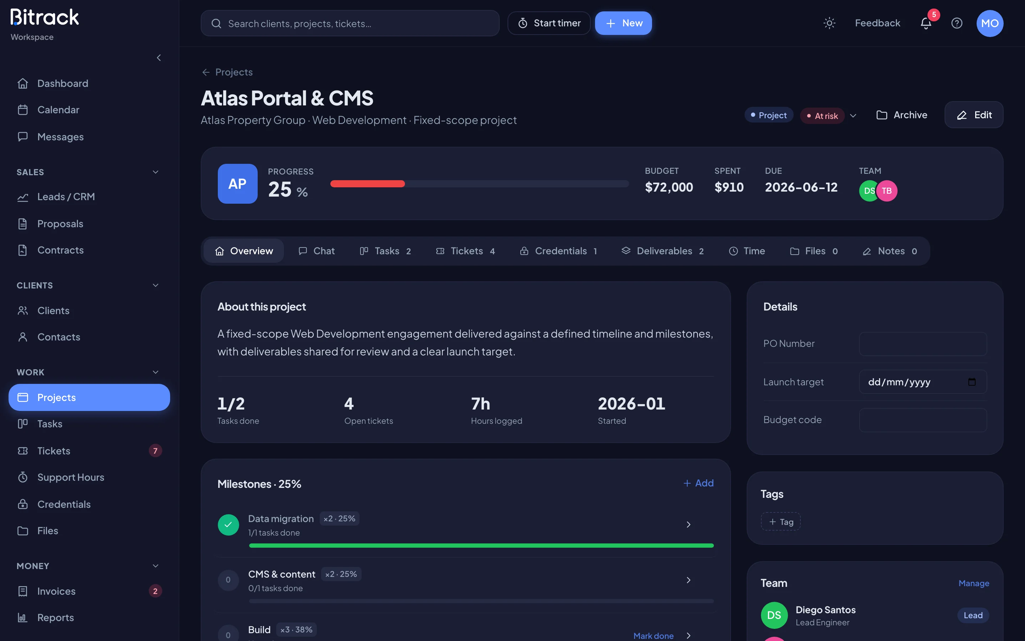This screenshot has height=641, width=1025.
Task: Click the calendar picker icon in Launch target
Action: pos(972,381)
